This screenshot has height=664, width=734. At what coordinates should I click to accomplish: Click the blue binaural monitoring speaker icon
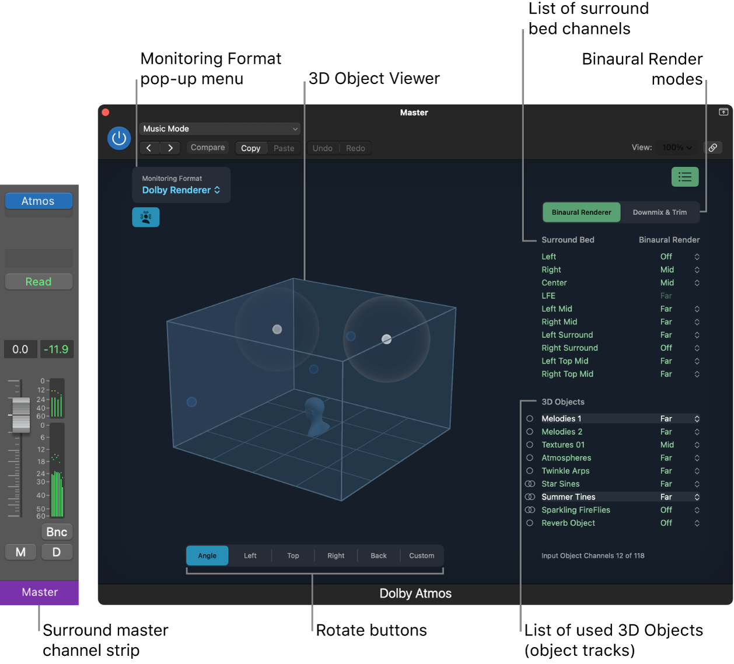(x=145, y=216)
